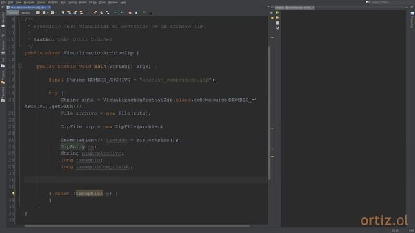The image size is (415, 233).
Task: Re-run with different parameters using yellow arrows
Action: point(277,17)
